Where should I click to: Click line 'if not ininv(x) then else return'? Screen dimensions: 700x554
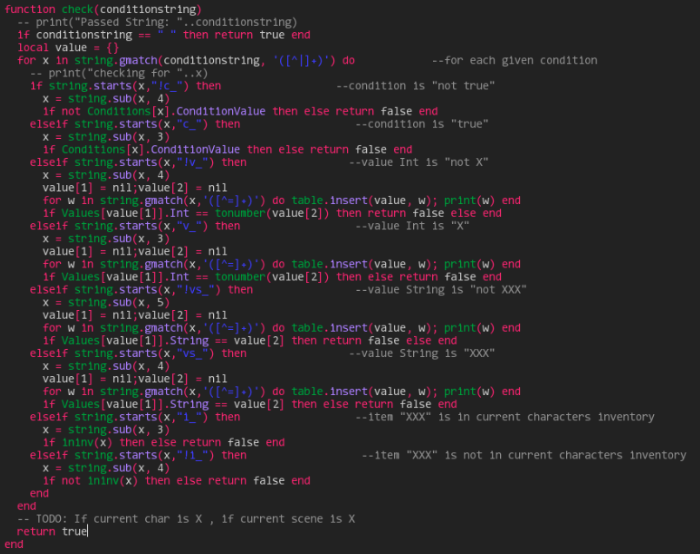[177, 481]
